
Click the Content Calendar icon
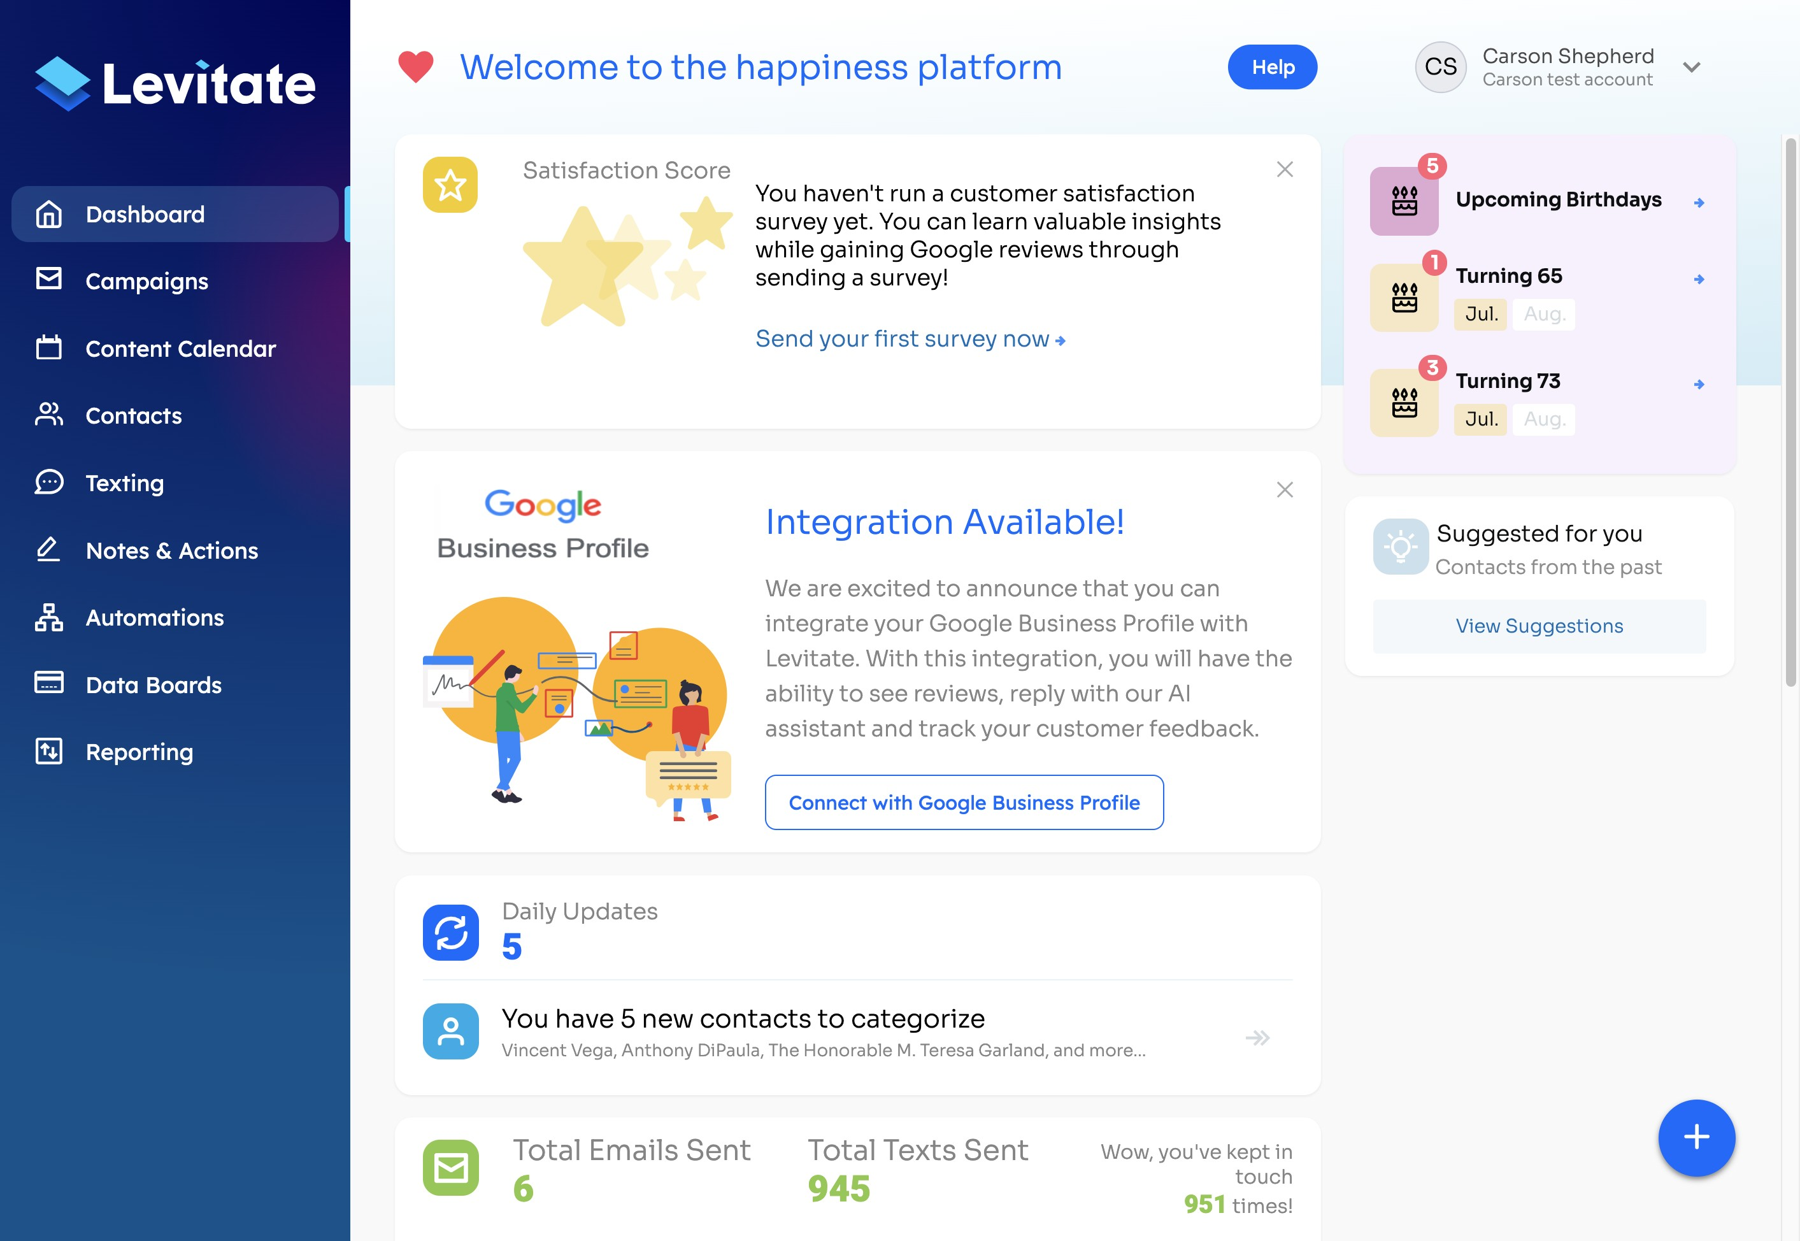click(49, 347)
